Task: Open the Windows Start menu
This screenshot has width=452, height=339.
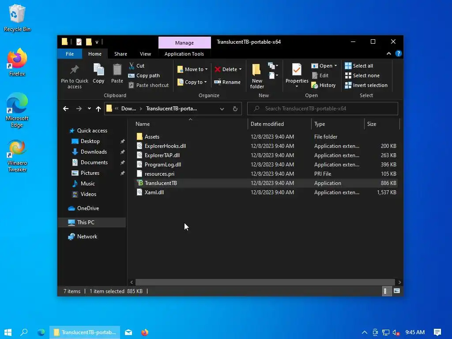Action: tap(8, 332)
